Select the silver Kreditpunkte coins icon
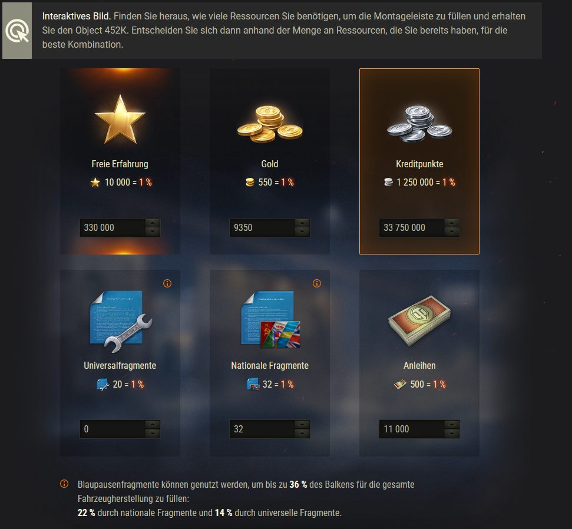The height and width of the screenshot is (529, 572). click(419, 124)
